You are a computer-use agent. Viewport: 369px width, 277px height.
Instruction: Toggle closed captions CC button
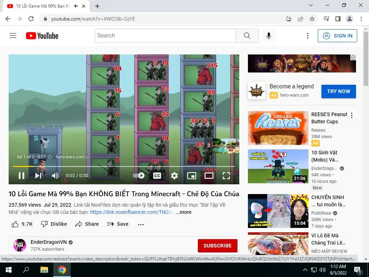point(157,176)
